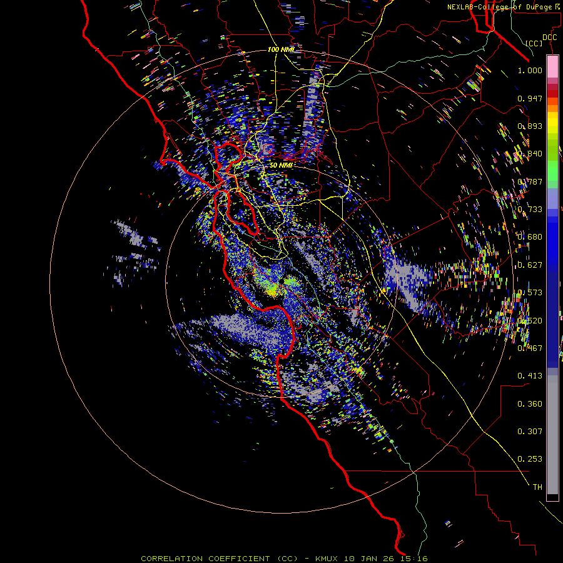Viewport: 563px width, 563px height.
Task: Click the 0.733 legend value
Action: pos(530,210)
